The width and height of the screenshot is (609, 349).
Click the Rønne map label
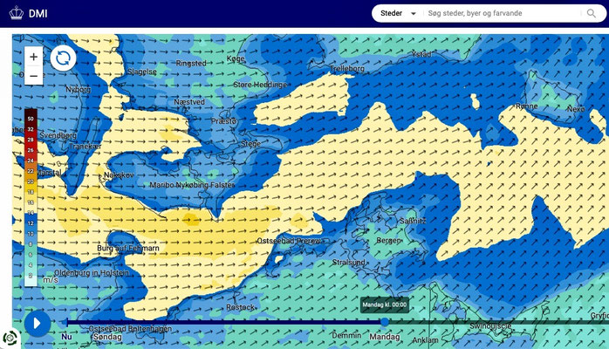(527, 106)
